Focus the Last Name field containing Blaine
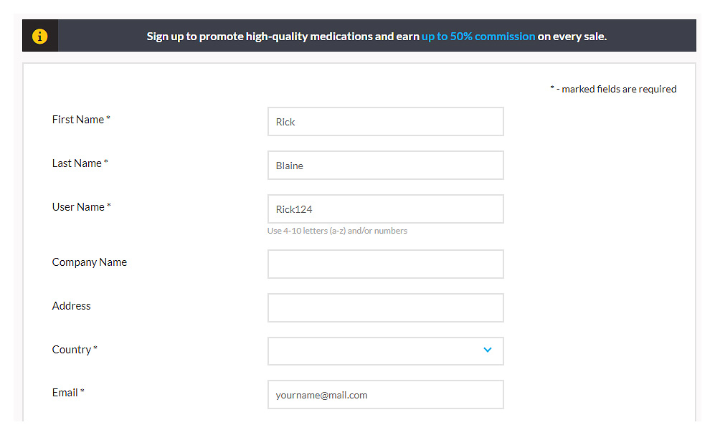Screen dimensions: 715x435 (385, 166)
